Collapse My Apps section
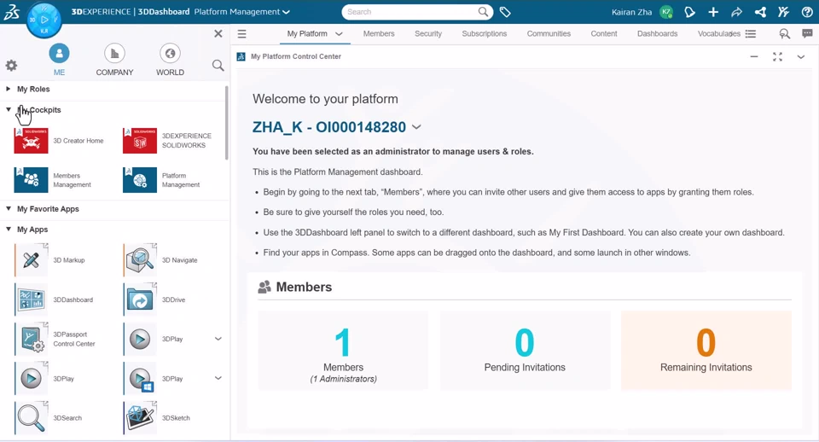This screenshot has width=819, height=442. click(9, 229)
